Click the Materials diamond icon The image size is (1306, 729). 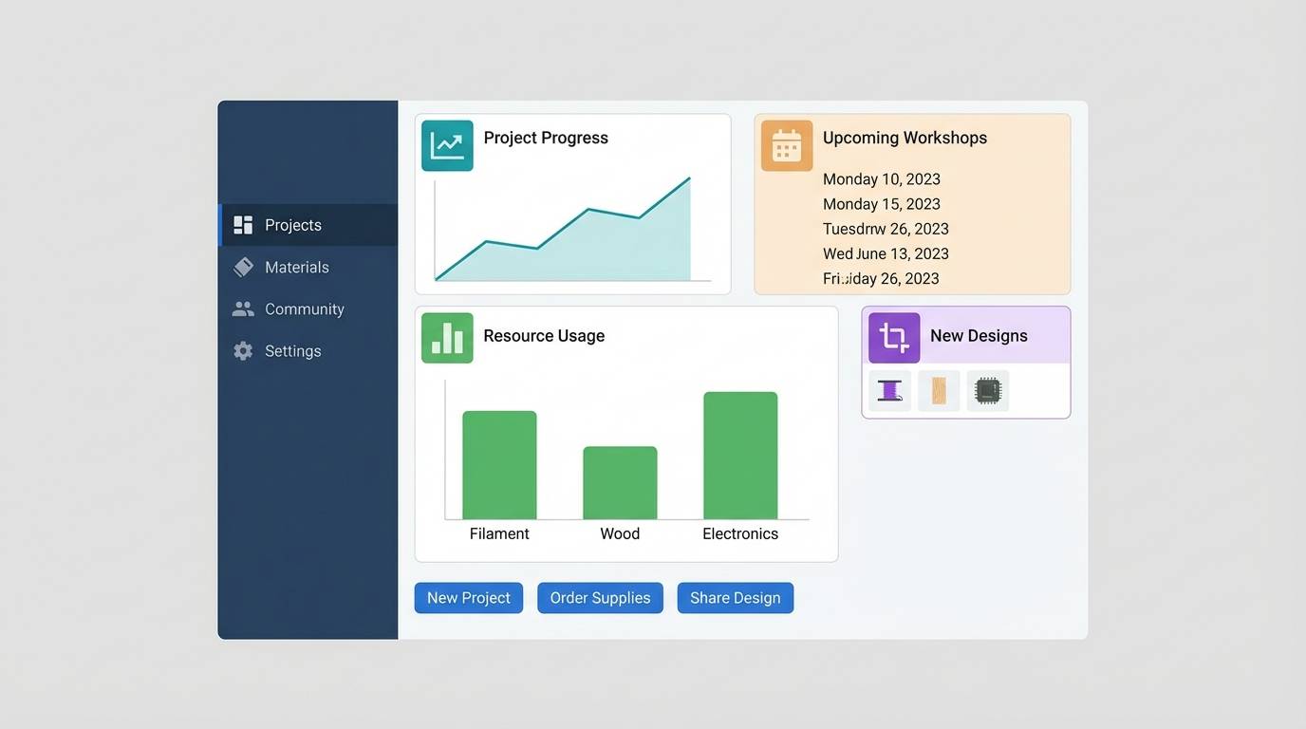tap(242, 267)
